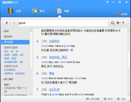Viewport: 131px width, 102px height.
Task: Open the topic link 寒暄
Action: [x=52, y=73]
